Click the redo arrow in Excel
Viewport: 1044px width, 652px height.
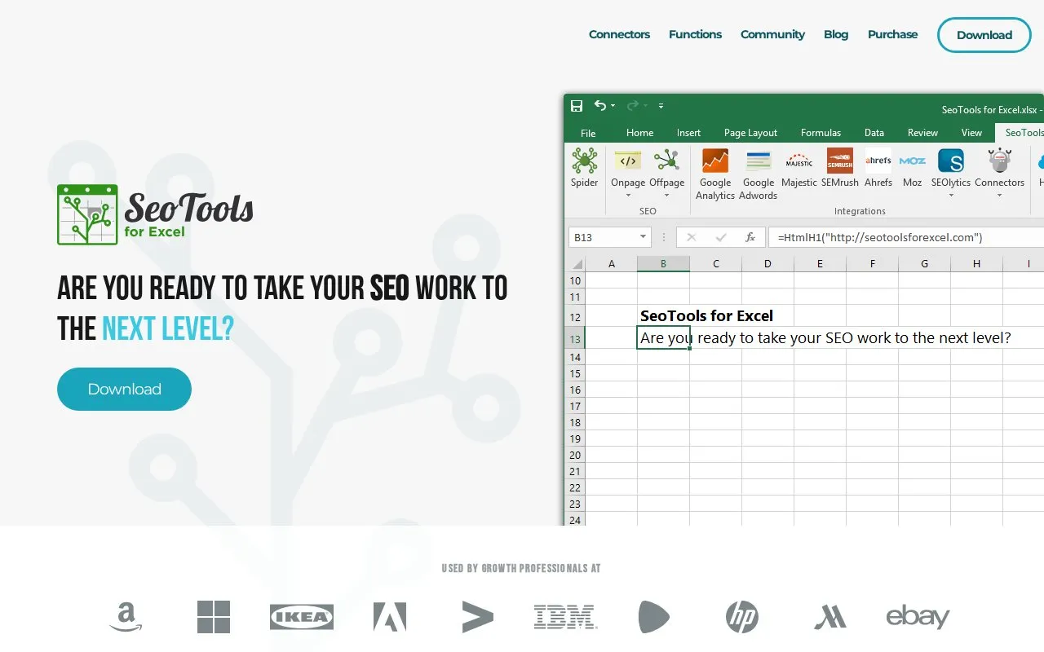(x=633, y=106)
